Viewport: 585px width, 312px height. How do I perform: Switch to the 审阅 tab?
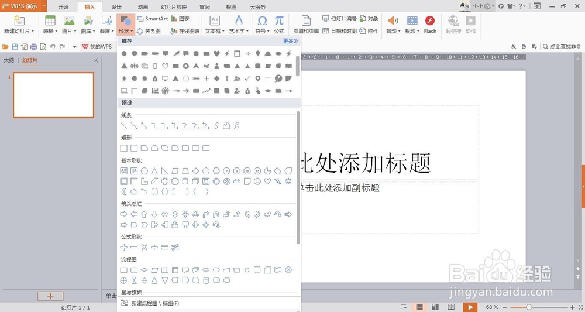204,7
